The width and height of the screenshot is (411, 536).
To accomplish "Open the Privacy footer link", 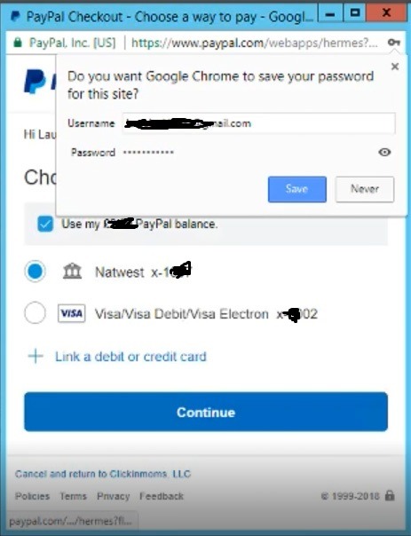I will 113,496.
